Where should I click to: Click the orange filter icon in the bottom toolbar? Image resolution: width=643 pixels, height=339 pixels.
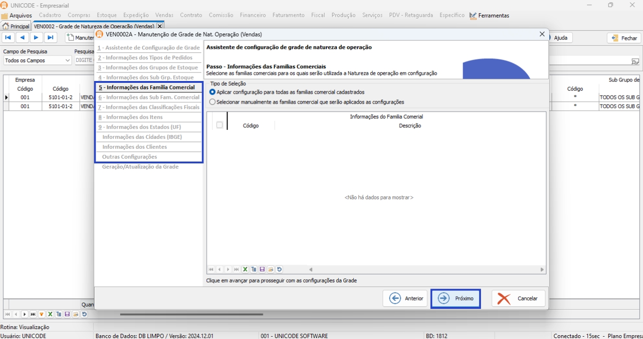pyautogui.click(x=41, y=314)
